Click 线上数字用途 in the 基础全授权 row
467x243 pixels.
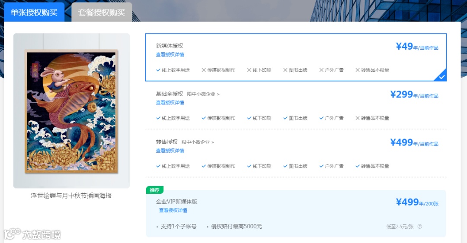coord(173,118)
